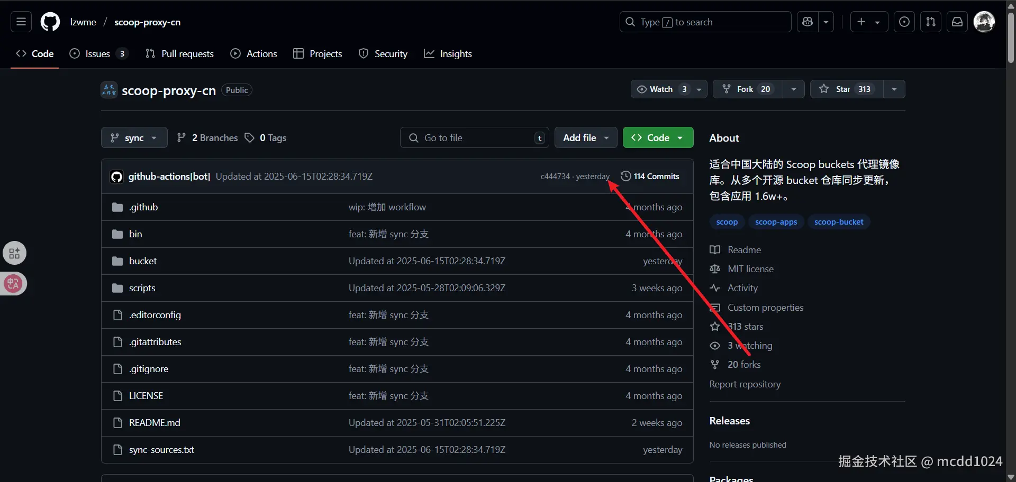Open the Add file dropdown
Image resolution: width=1016 pixels, height=482 pixels.
(586, 137)
